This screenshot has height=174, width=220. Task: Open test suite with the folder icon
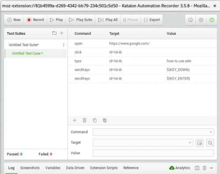55,33
